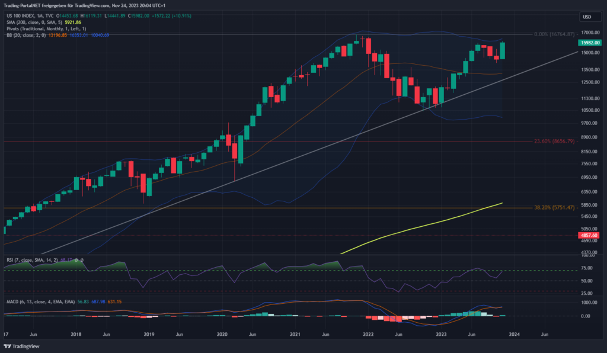The height and width of the screenshot is (353, 607).
Task: Click the 2024 label on time axis
Action: [x=513, y=335]
